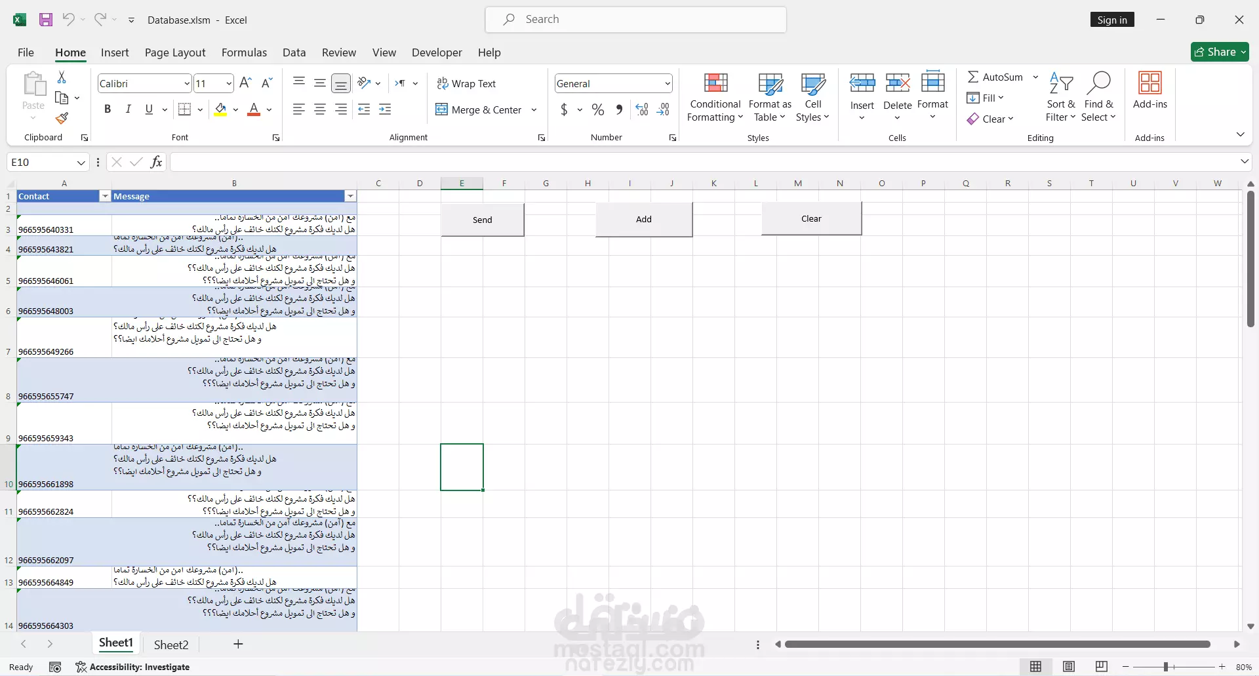This screenshot has height=676, width=1259.
Task: Open the Calibri font name dropdown
Action: pyautogui.click(x=187, y=83)
